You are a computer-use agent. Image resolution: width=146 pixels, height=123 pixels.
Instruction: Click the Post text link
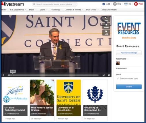pyautogui.click(x=141, y=4)
